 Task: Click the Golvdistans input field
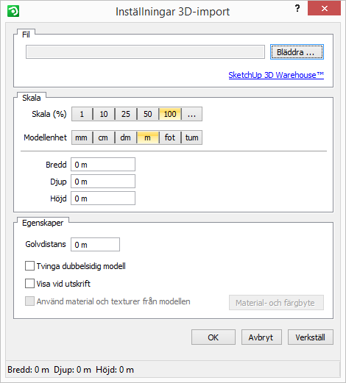click(x=95, y=245)
